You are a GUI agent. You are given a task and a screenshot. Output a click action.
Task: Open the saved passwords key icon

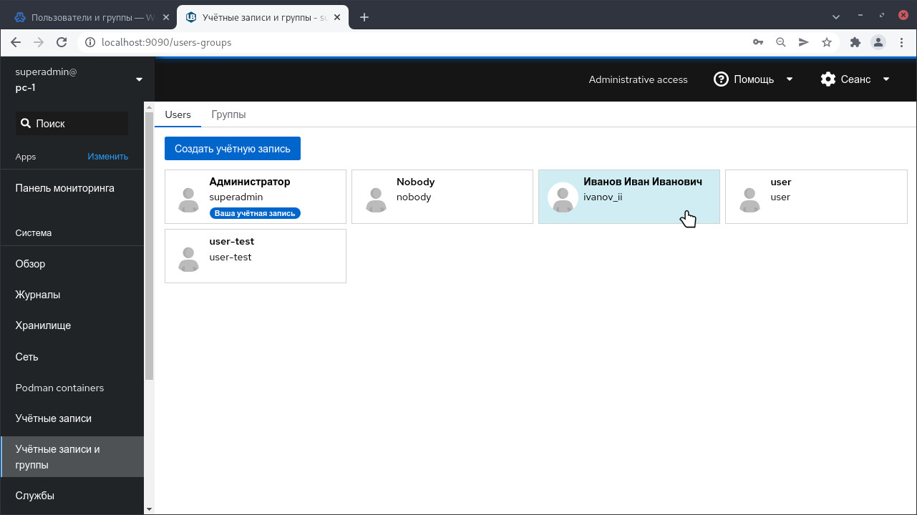[758, 42]
